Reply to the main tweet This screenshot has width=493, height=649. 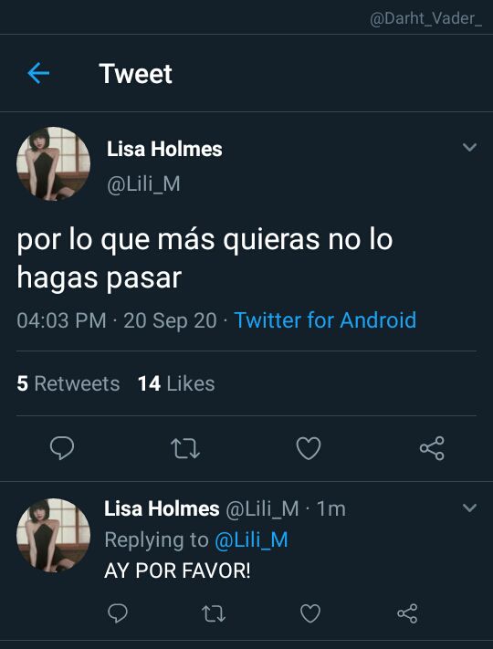pyautogui.click(x=62, y=448)
